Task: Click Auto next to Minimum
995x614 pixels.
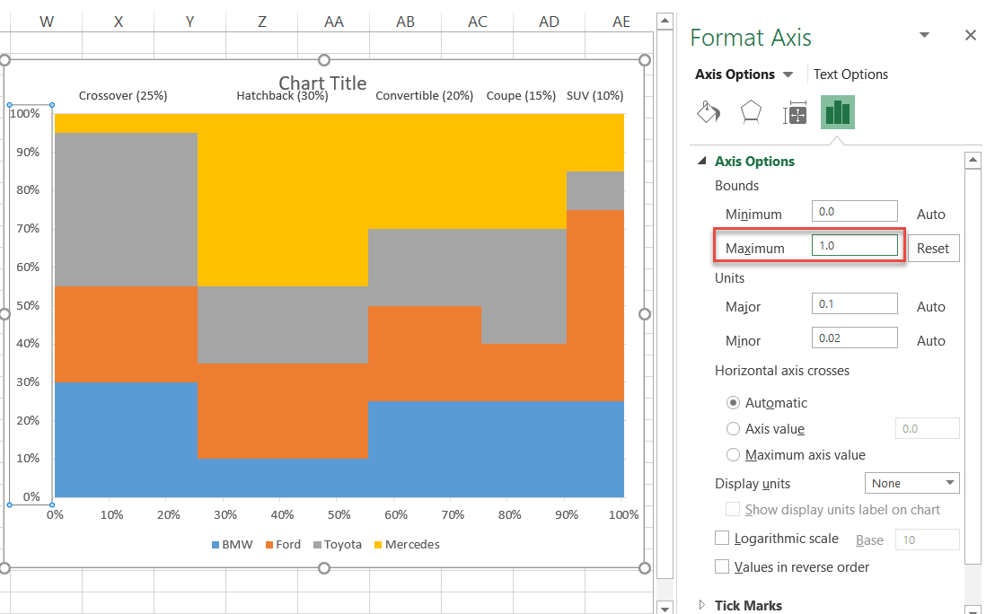Action: tap(931, 215)
